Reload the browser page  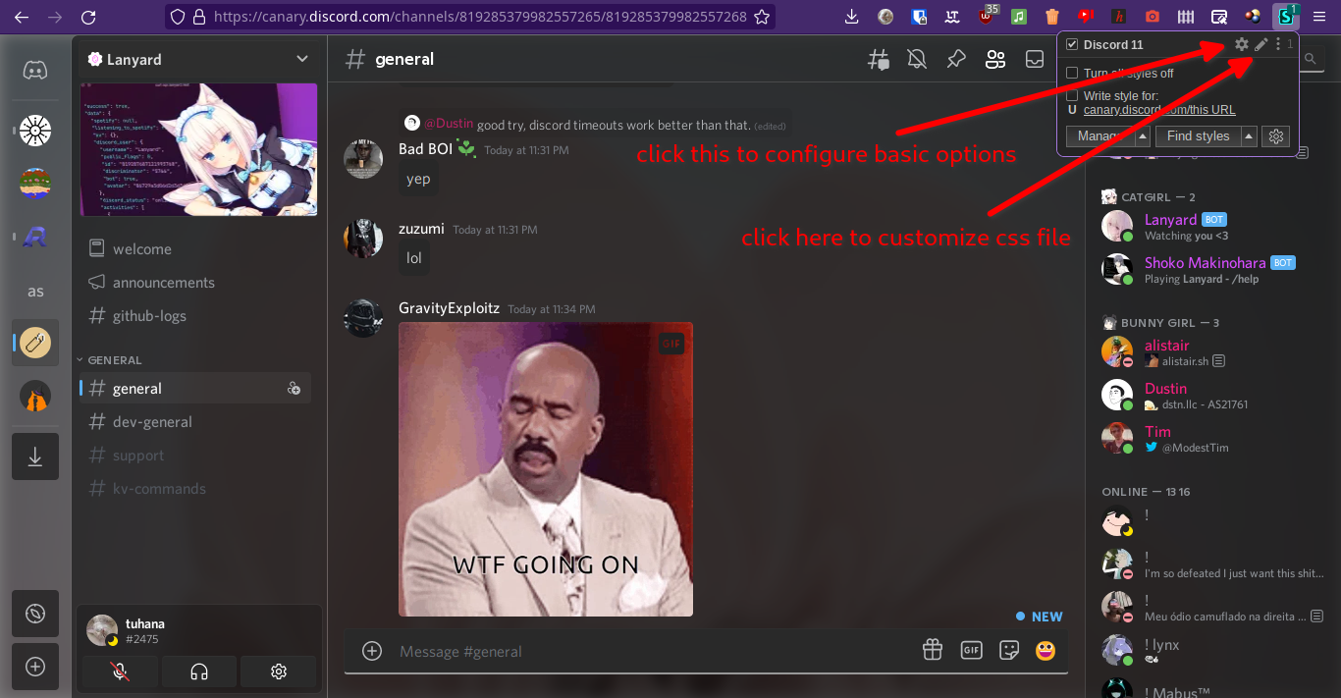[88, 17]
